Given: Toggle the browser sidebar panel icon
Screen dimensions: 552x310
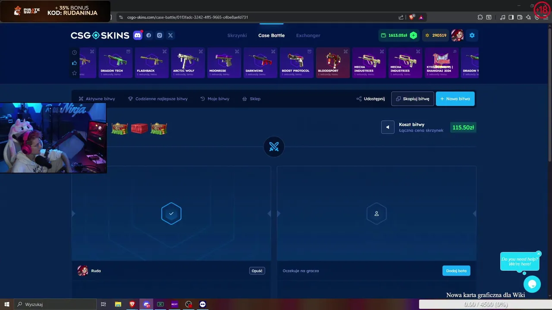Looking at the screenshot, I should click(x=511, y=17).
